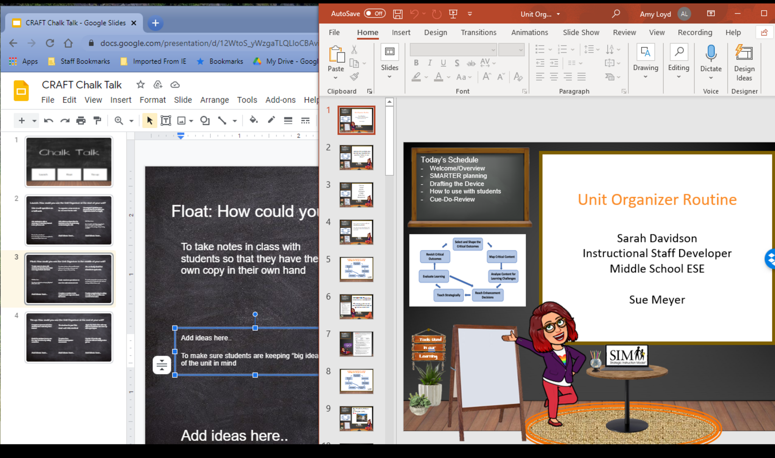Click the Format Painter brush in Clipboard group
This screenshot has width=775, height=458.
(x=354, y=77)
